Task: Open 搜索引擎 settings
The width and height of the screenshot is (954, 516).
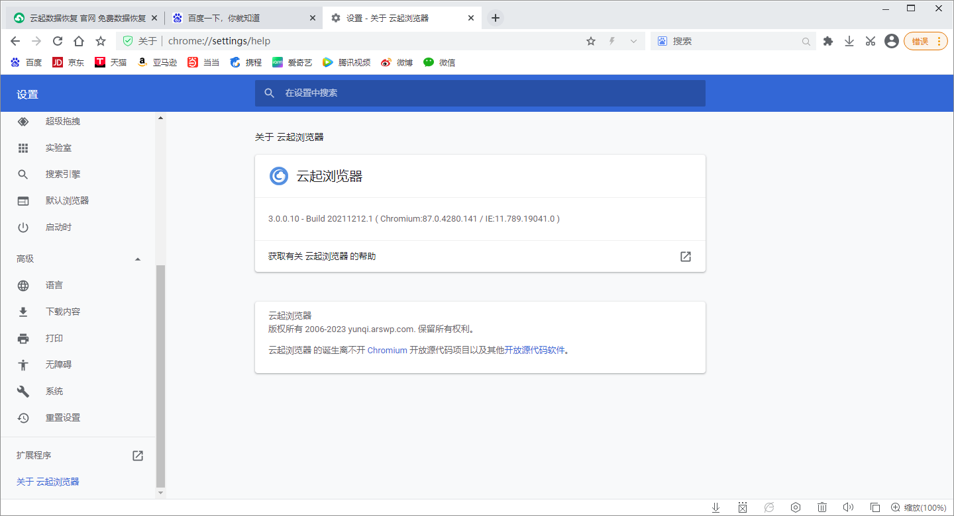Action: tap(78, 175)
